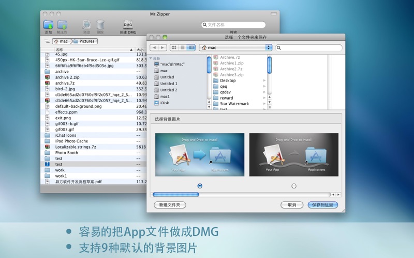Viewport: 414px width, 258px height.
Task: Switch to column view in save dialog
Action: [191, 47]
